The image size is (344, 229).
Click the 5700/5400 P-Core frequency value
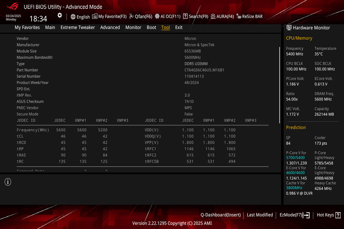click(x=295, y=158)
